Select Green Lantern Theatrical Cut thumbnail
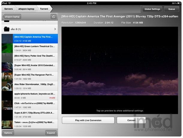This screenshot has width=183, height=138. [x=7, y=48]
